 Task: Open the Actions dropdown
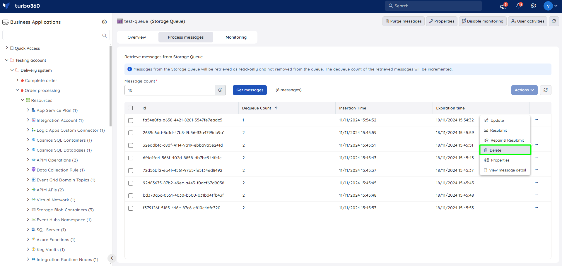click(x=524, y=90)
